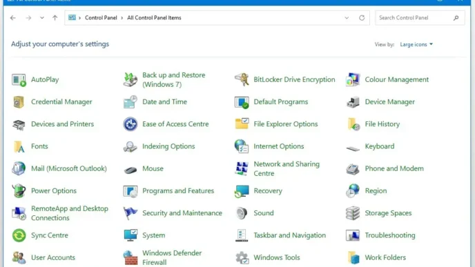Click the Control Panel breadcrumb segment
475x267 pixels.
pyautogui.click(x=101, y=18)
